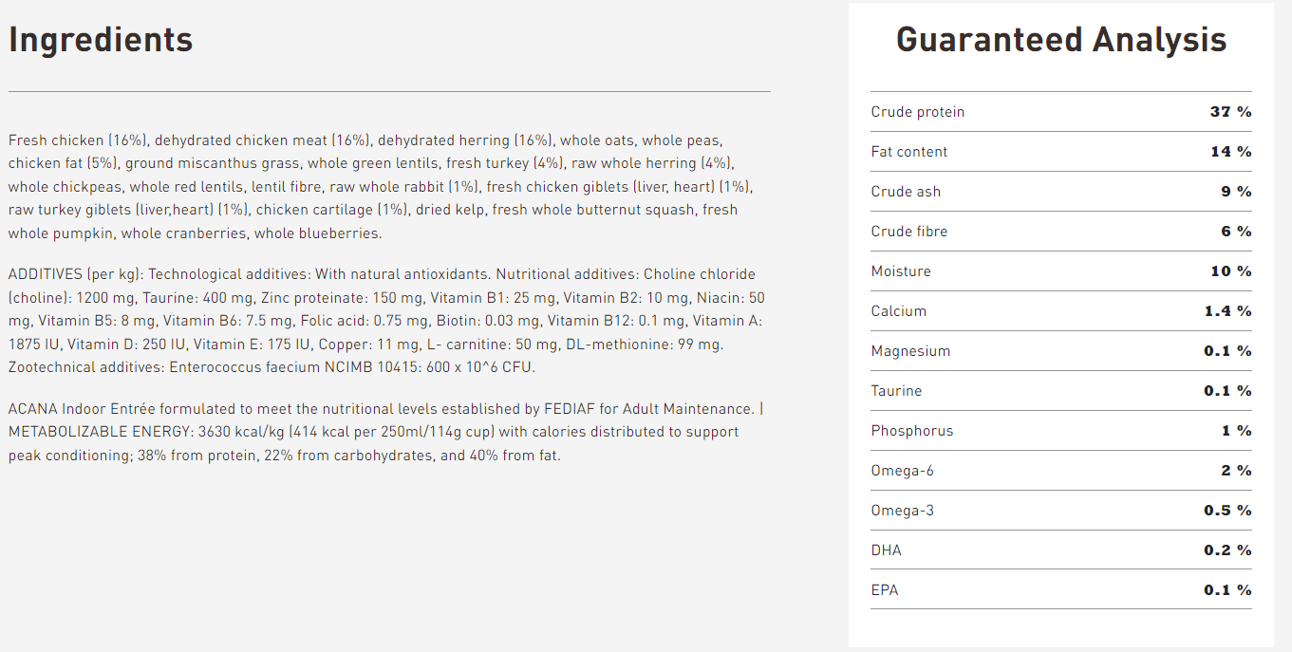The height and width of the screenshot is (652, 1292).
Task: Click the EPA 0.1 % value
Action: pos(1227,590)
